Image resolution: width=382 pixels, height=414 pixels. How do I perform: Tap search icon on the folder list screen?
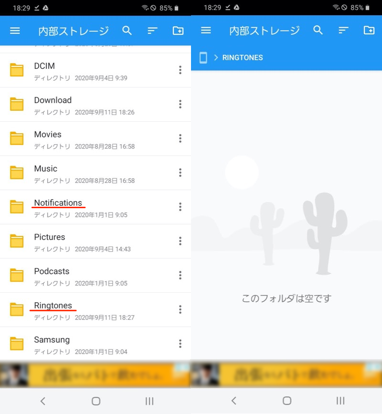coord(127,31)
